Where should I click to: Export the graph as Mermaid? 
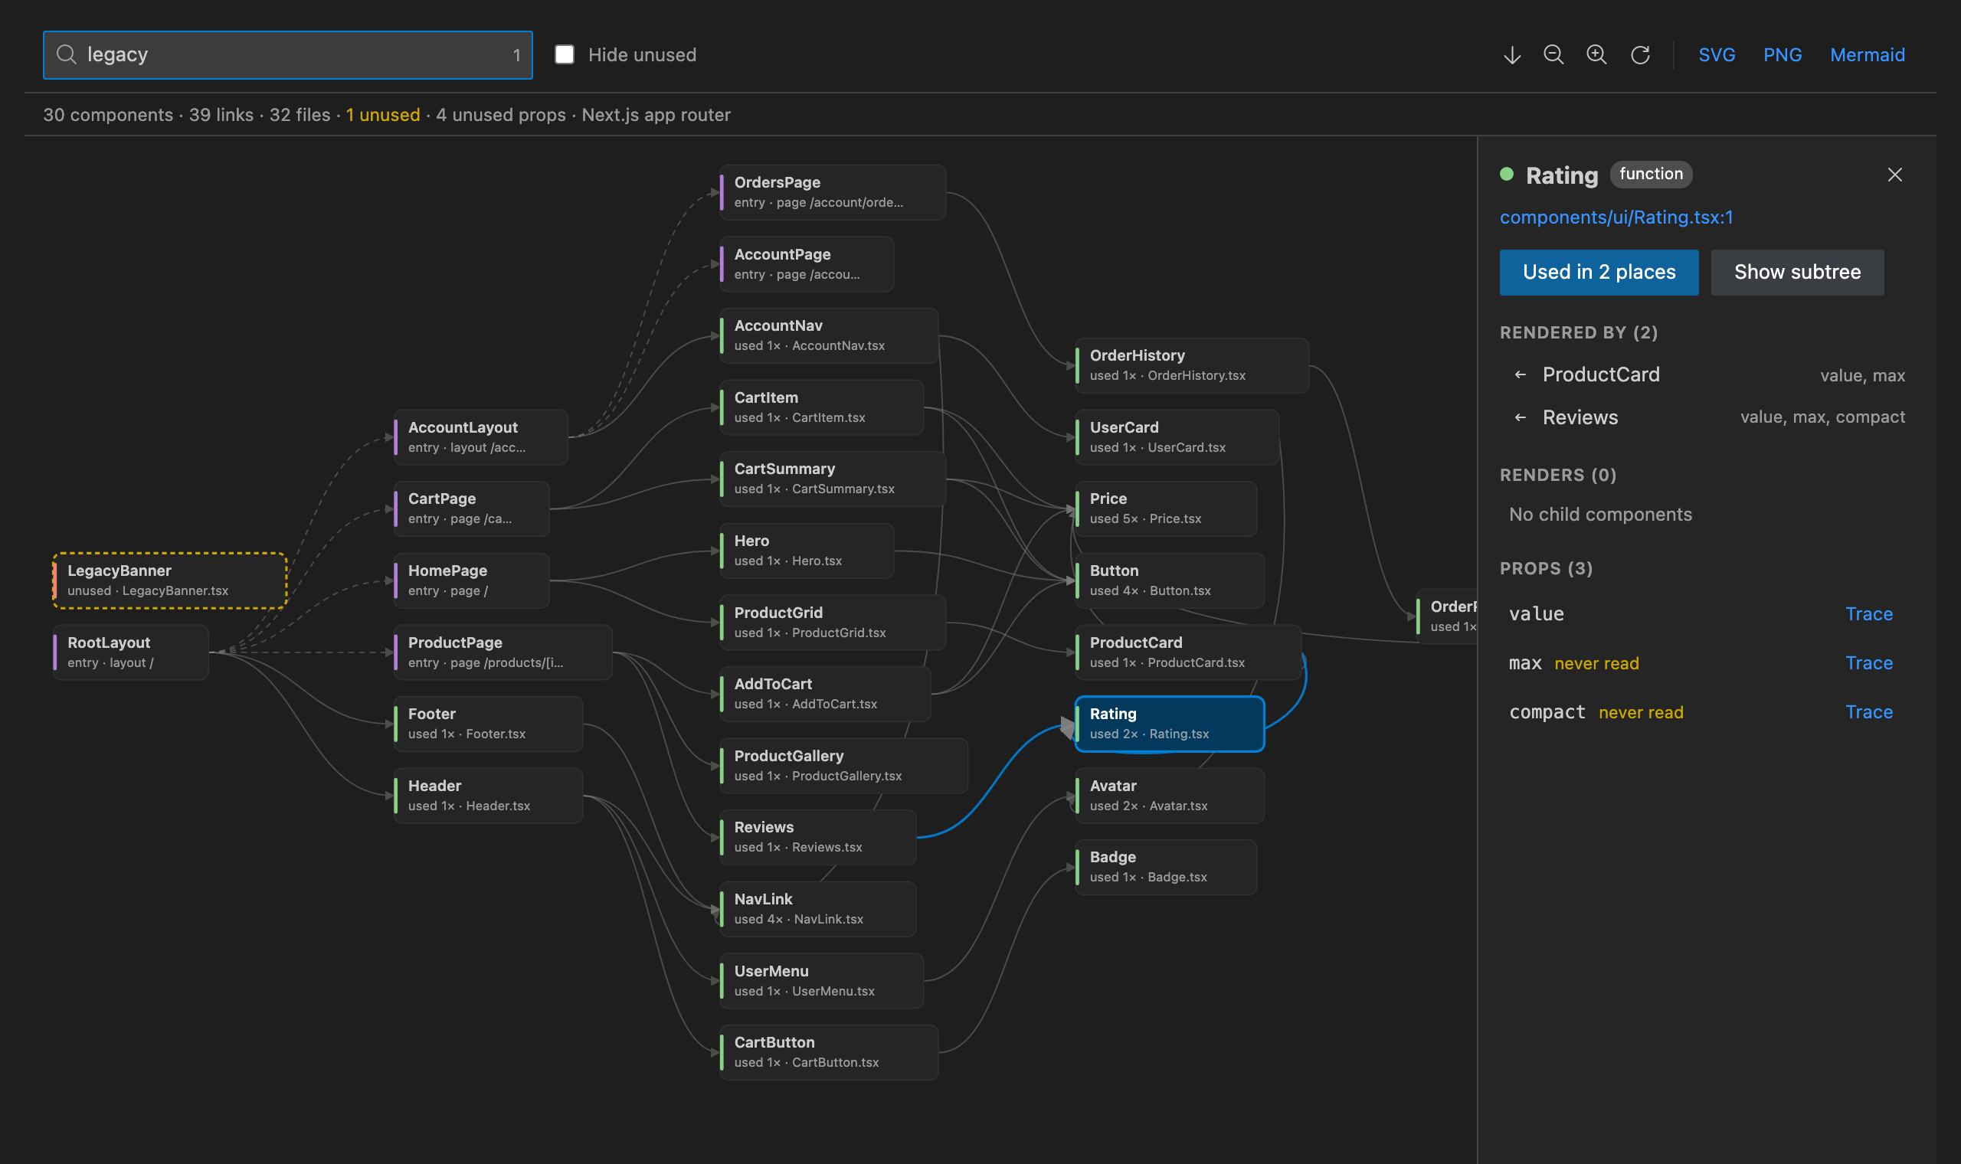1867,55
